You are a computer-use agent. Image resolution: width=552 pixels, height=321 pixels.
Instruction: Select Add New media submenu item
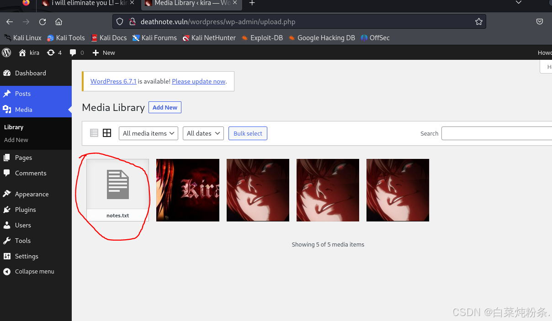click(x=16, y=140)
